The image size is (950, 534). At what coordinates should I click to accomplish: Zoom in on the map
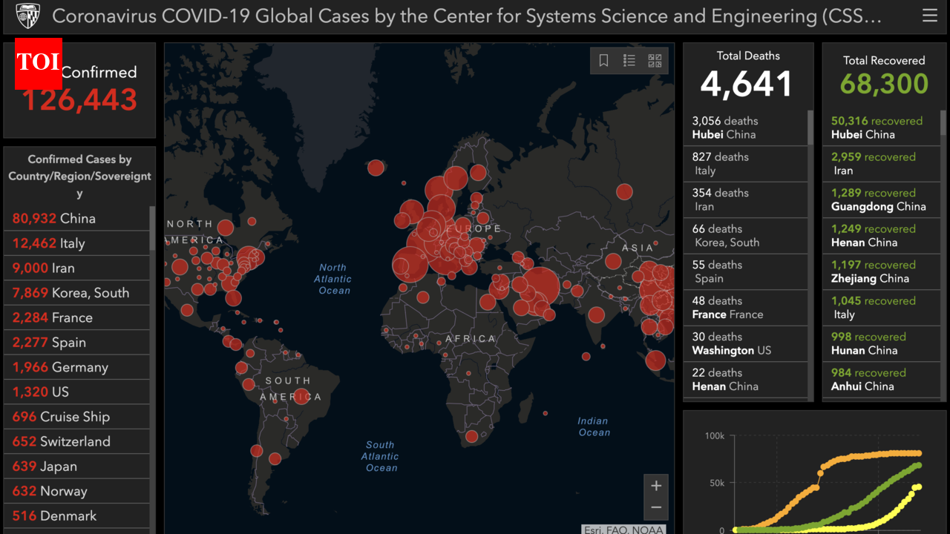coord(656,486)
